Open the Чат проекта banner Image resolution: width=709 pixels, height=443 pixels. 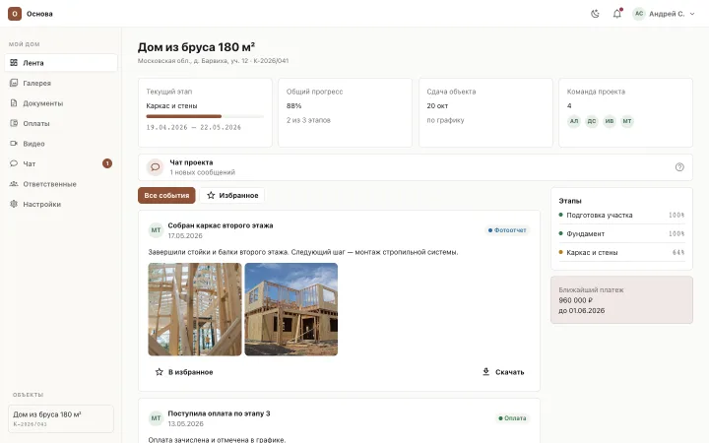(x=416, y=167)
